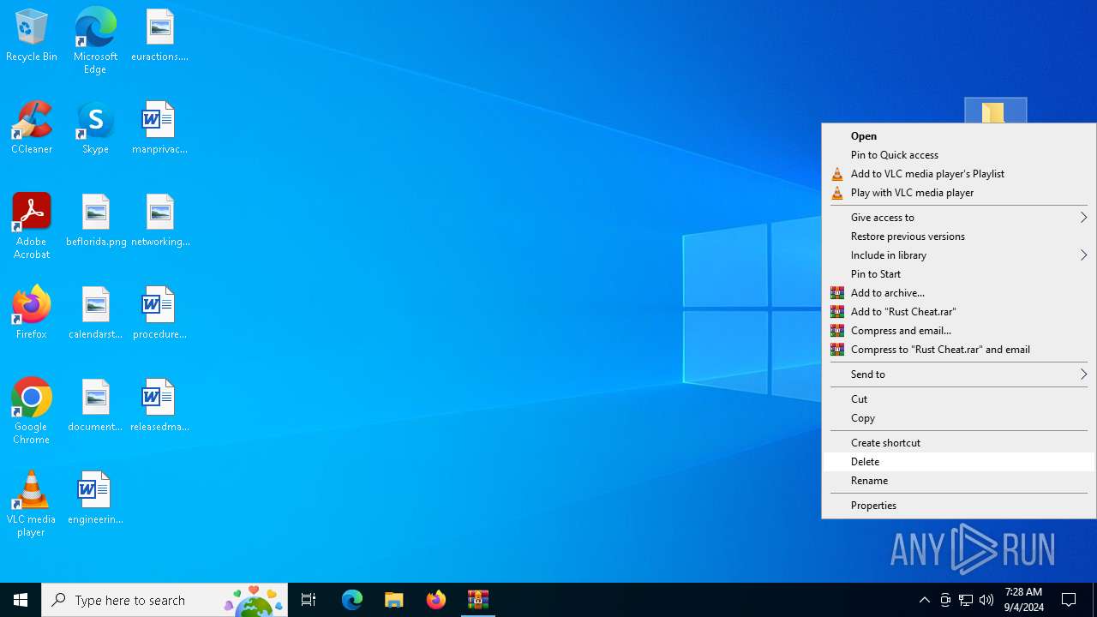Choose Play with VLC media player
The image size is (1097, 617).
(x=959, y=193)
